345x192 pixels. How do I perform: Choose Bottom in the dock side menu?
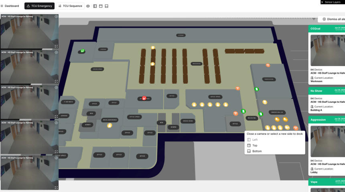(257, 151)
